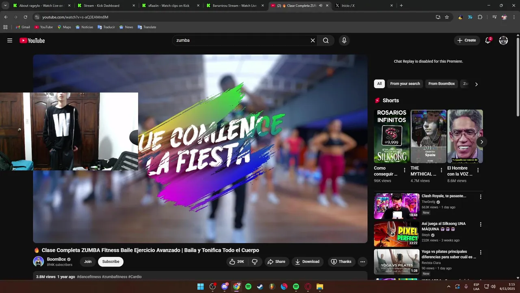Open Windows Start menu
This screenshot has width=520, height=293.
201,286
